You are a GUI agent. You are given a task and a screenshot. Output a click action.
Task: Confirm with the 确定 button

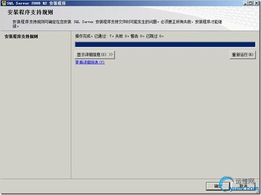point(218,186)
